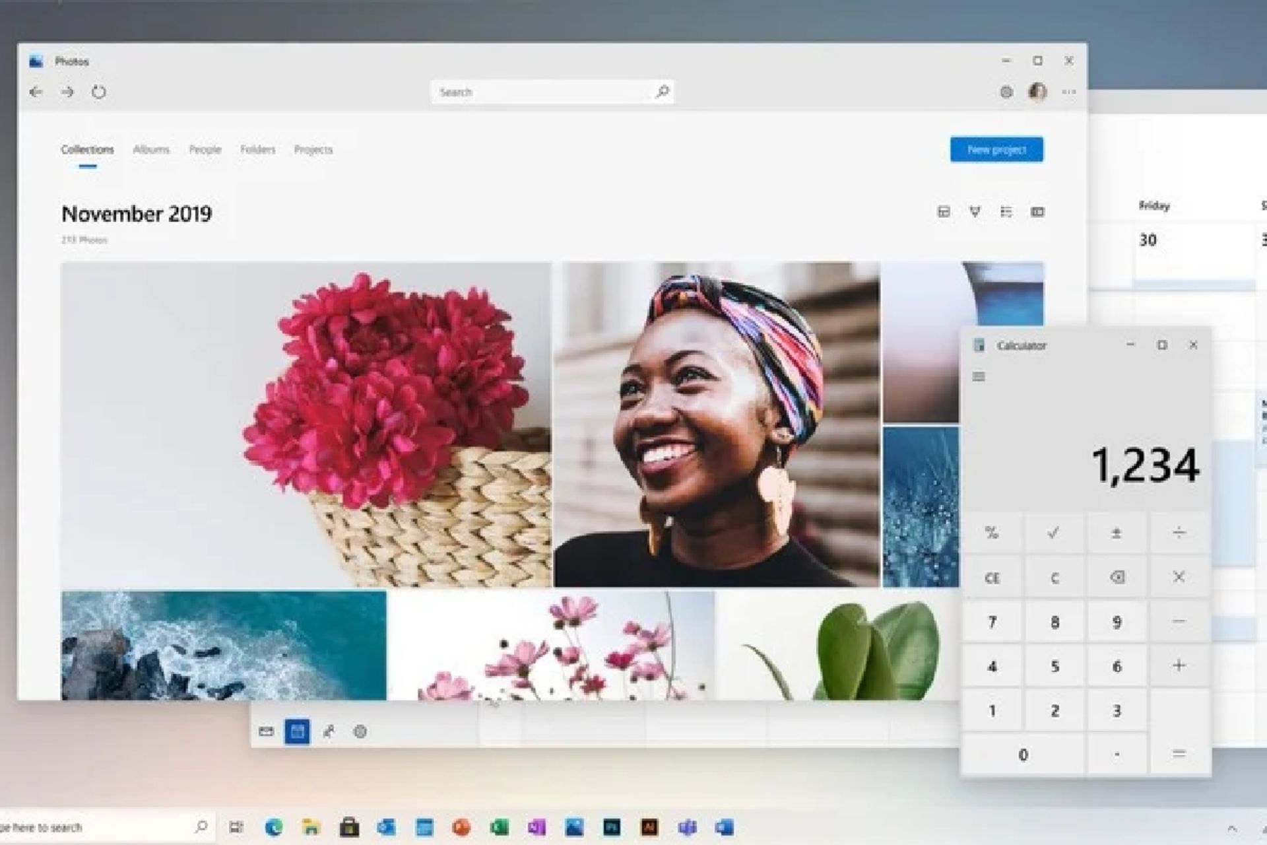Click the Photos search magnifier icon
Viewport: 1267px width, 845px height.
[x=663, y=92]
